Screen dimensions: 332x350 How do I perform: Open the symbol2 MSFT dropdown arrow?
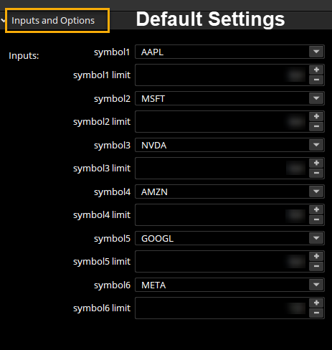pyautogui.click(x=316, y=98)
